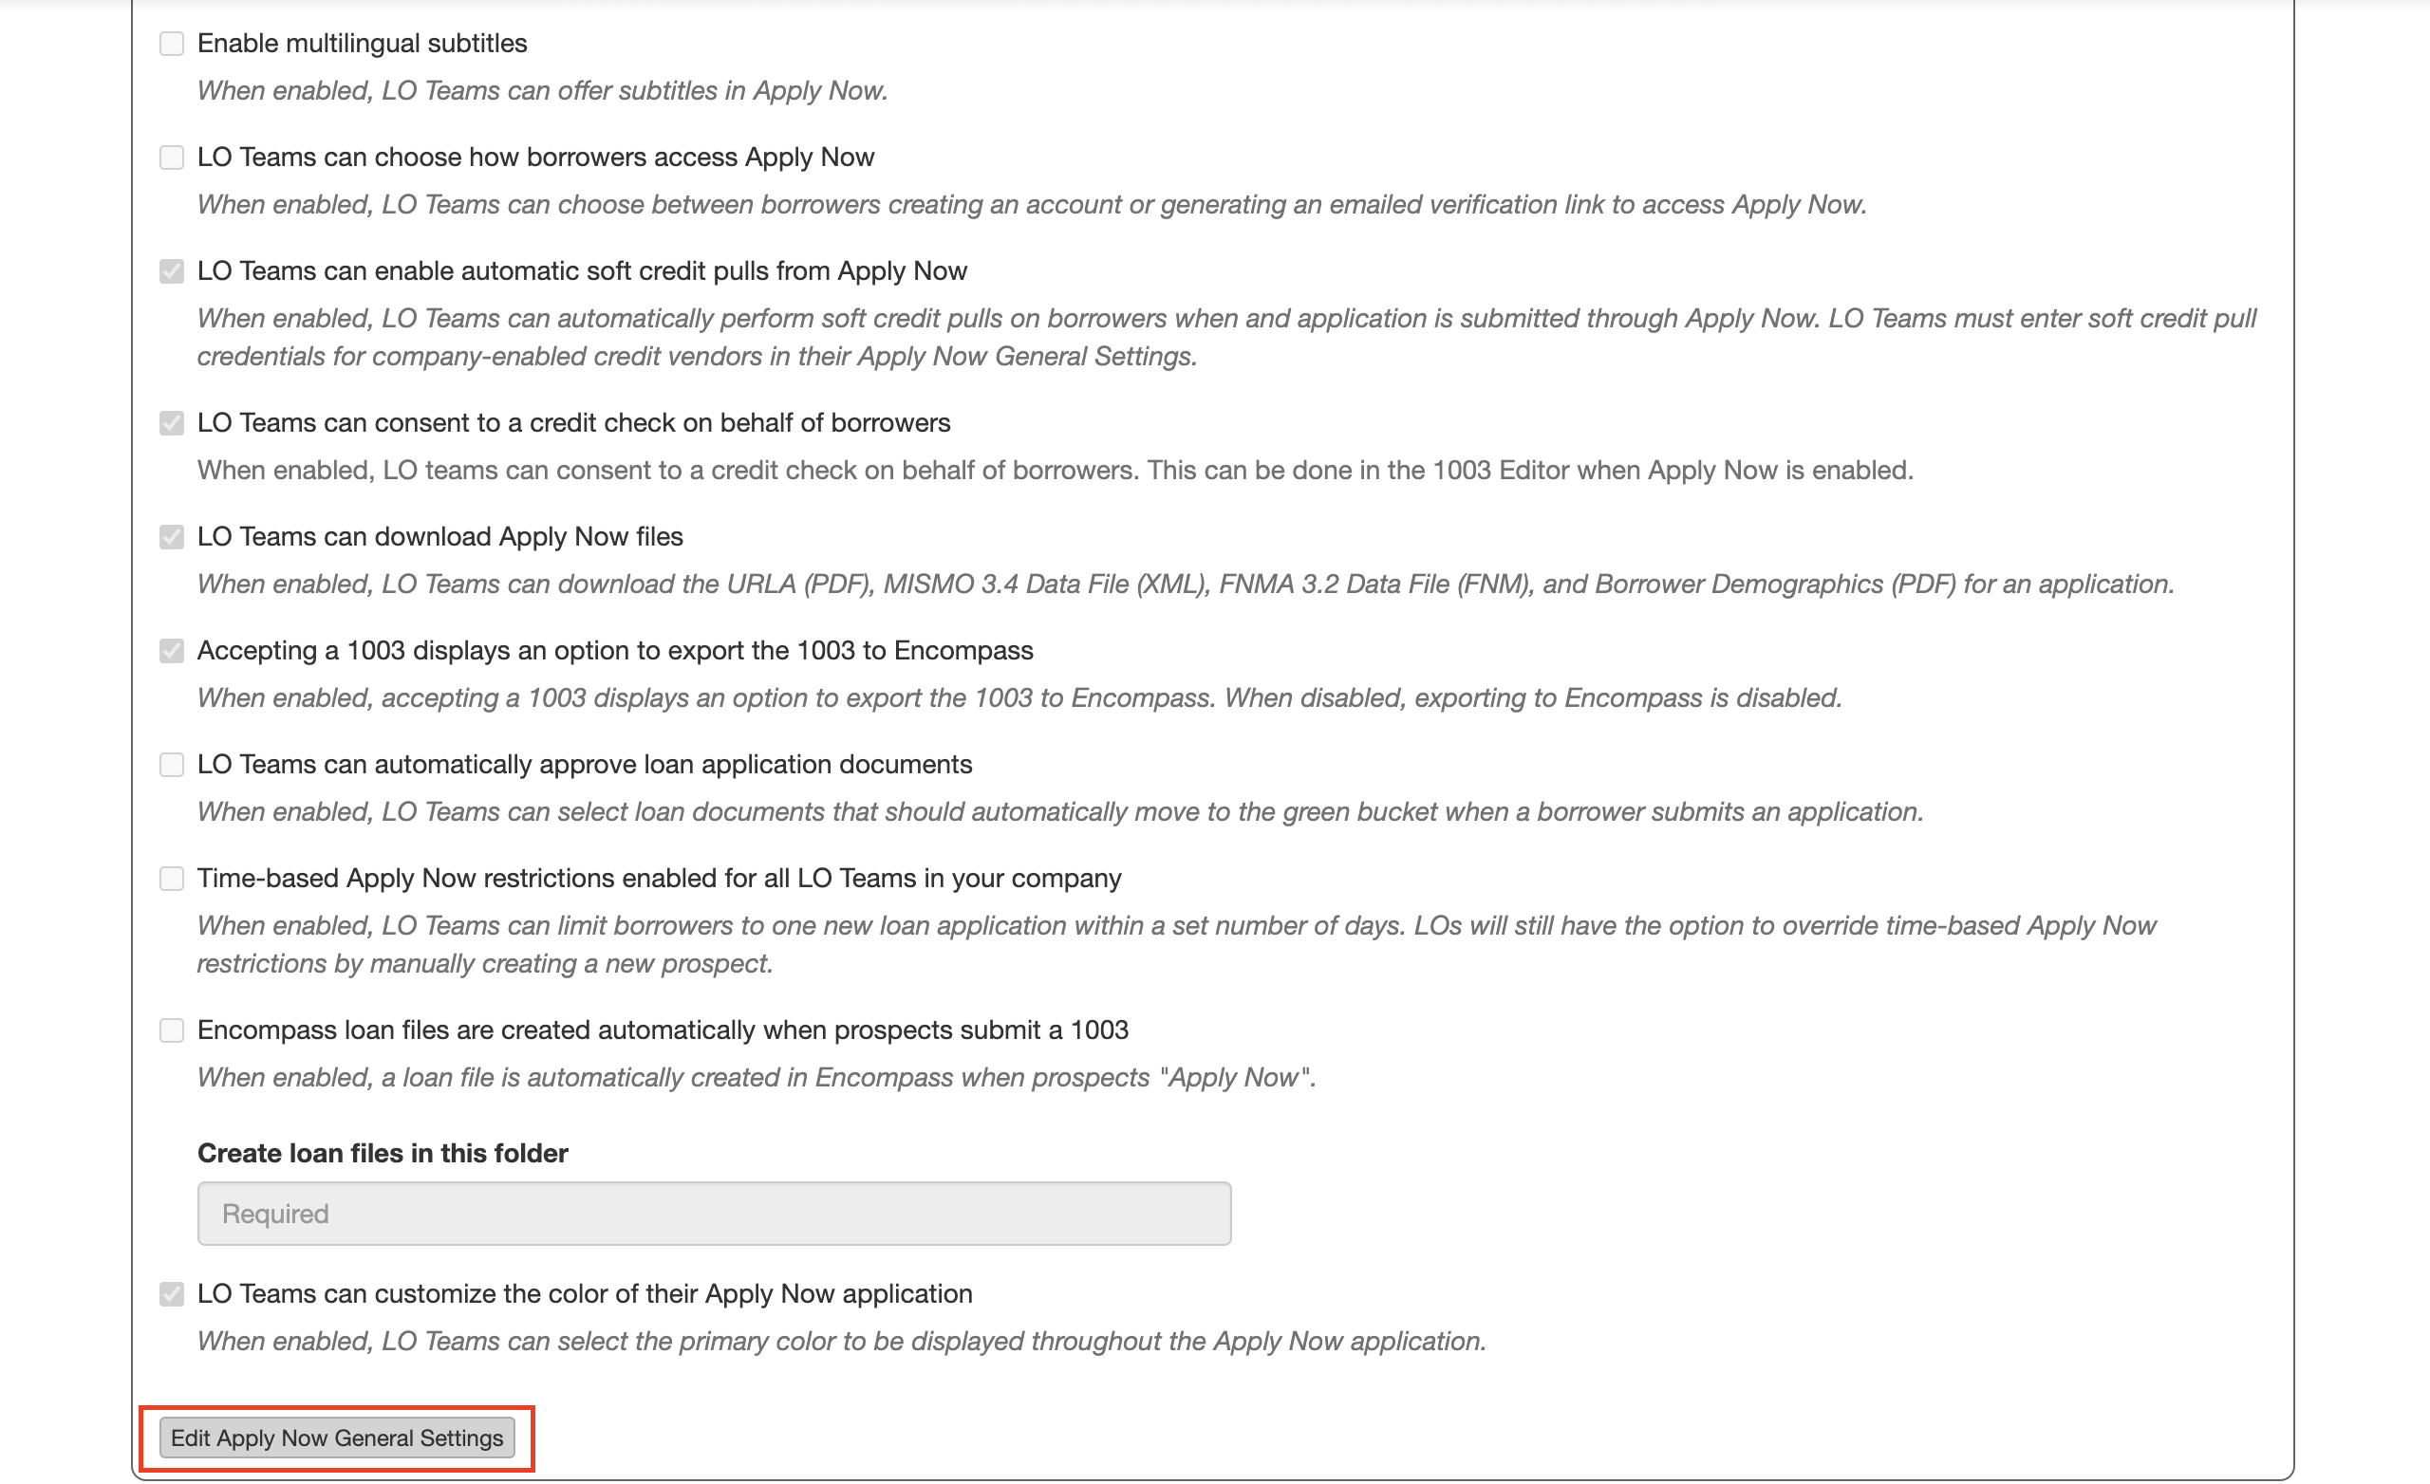Viewport: 2430px width, 1484px height.
Task: Enable the automatically approve loan documents checkbox
Action: point(172,765)
